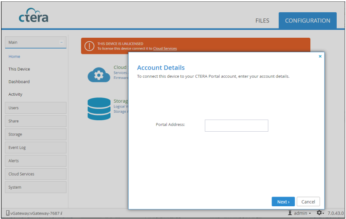The image size is (346, 219).
Task: Click the vGateway device icon in status bar
Action: pos(8,213)
